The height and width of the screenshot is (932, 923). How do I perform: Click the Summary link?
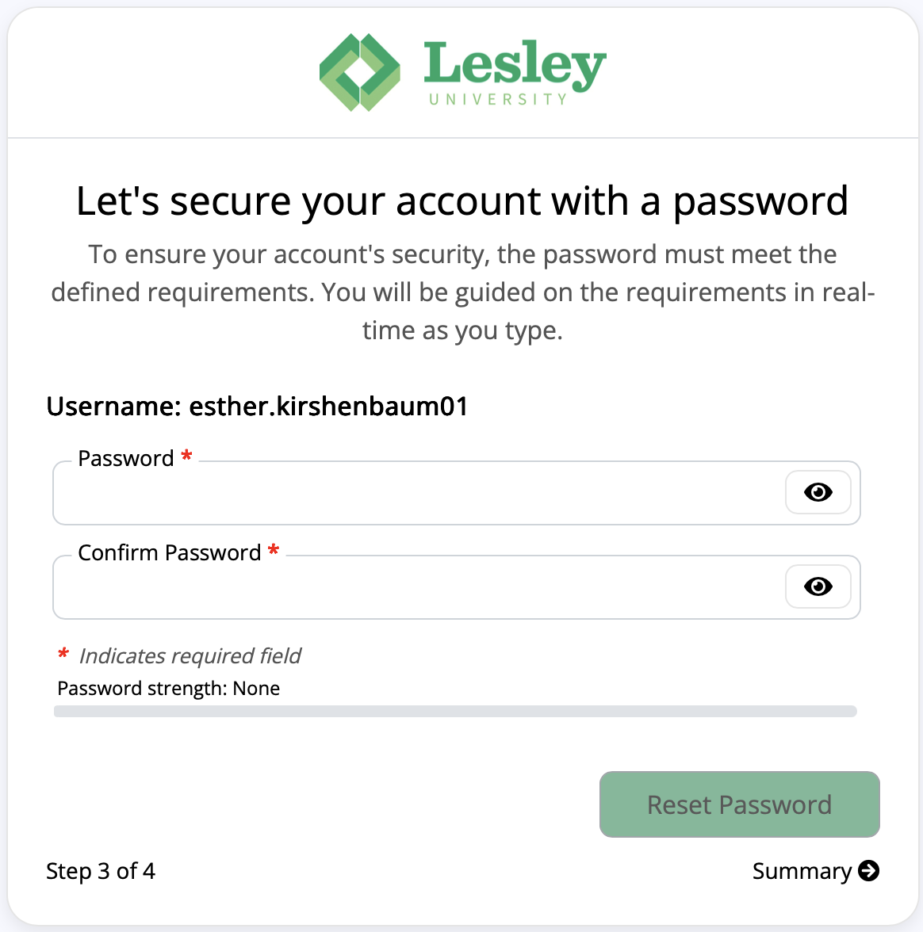804,870
